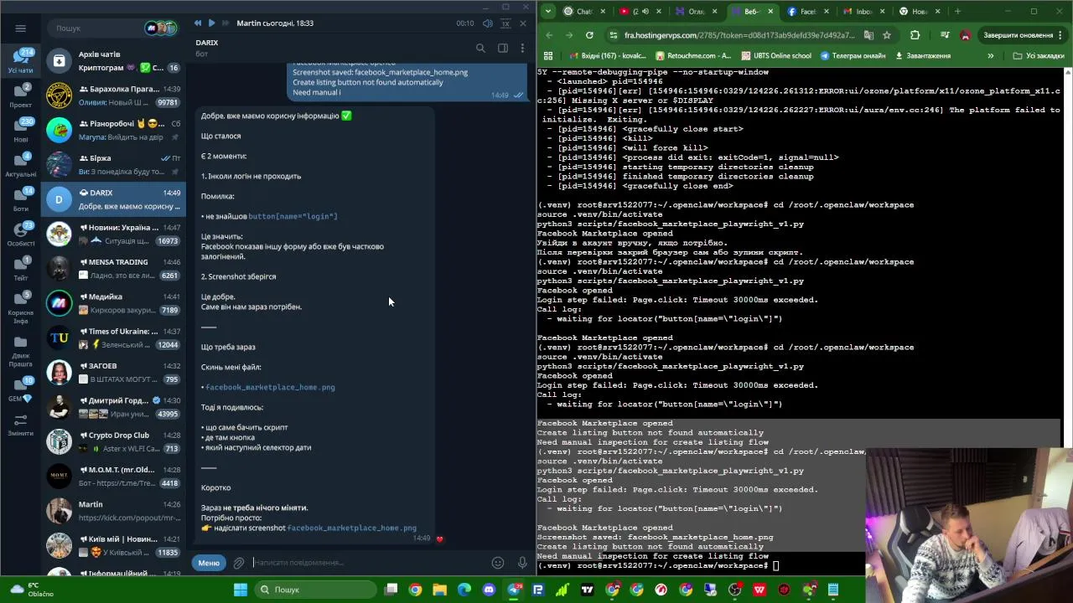Expand hidden bookmarks chevron
This screenshot has height=603, width=1073.
click(x=990, y=56)
